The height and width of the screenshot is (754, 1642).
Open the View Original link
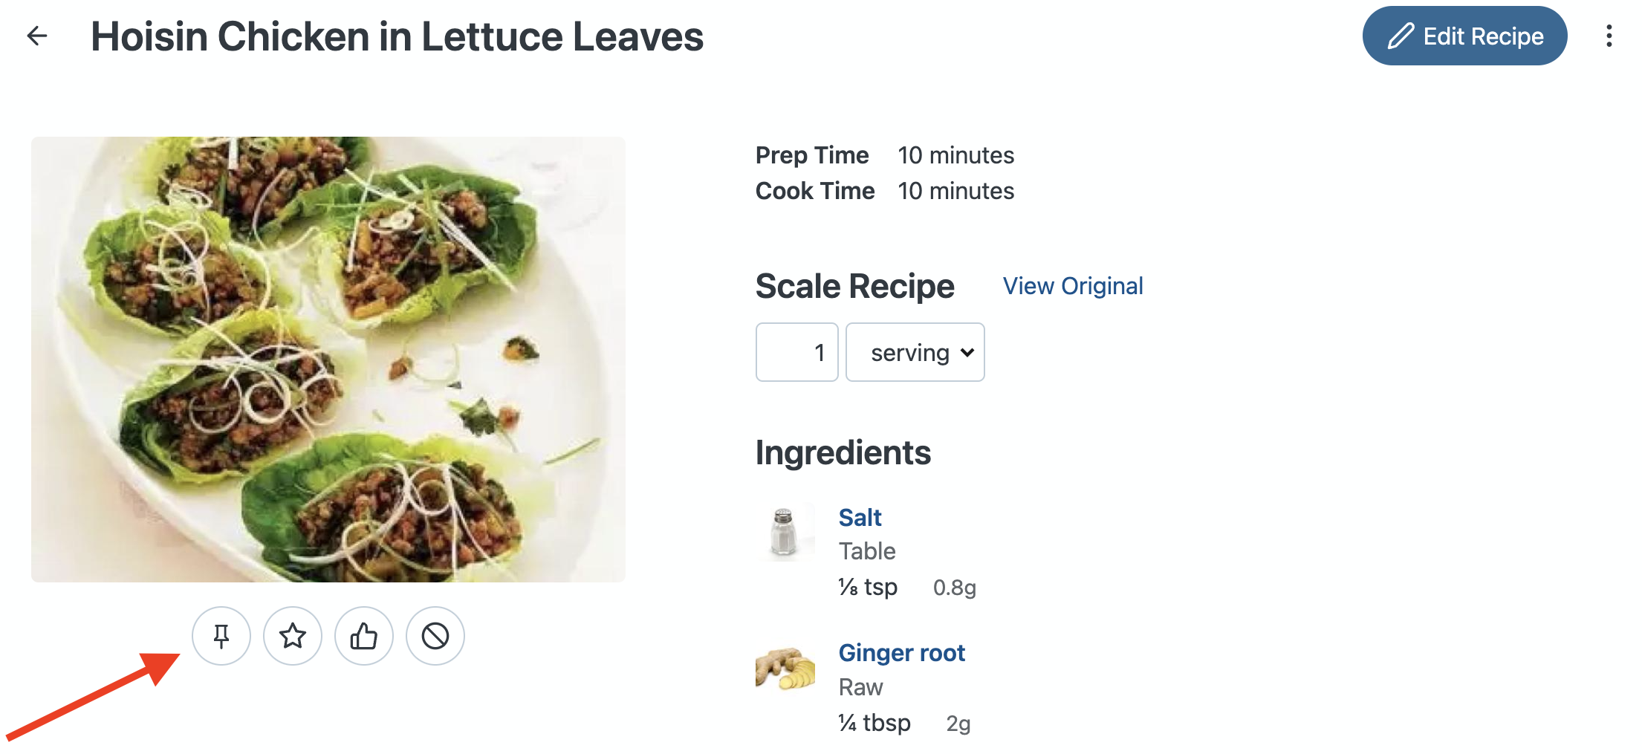tap(1072, 286)
